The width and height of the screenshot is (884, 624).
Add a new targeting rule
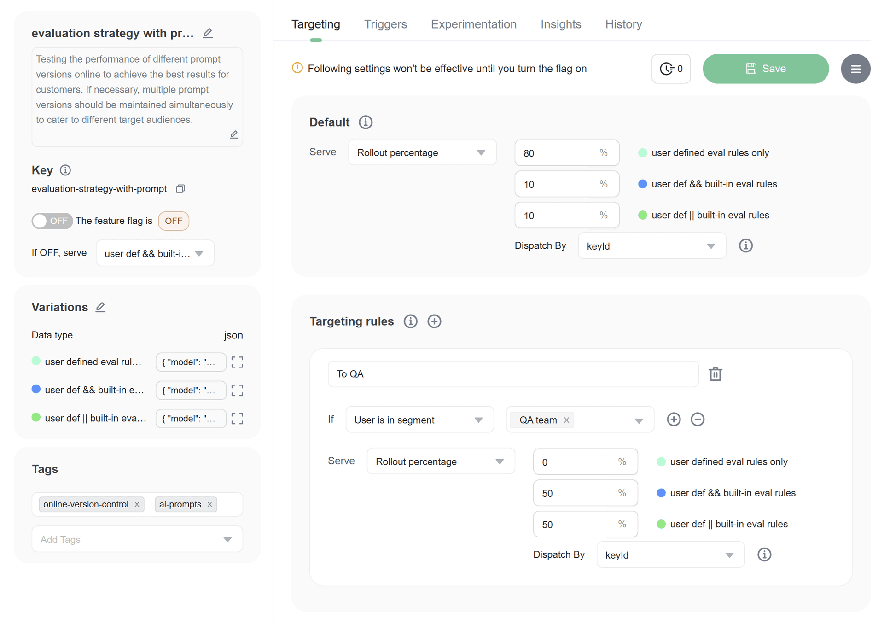(x=434, y=321)
